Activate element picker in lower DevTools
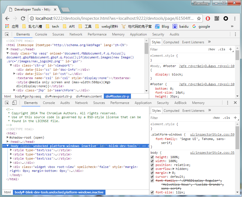The image size is (242, 197). (x=7, y=103)
